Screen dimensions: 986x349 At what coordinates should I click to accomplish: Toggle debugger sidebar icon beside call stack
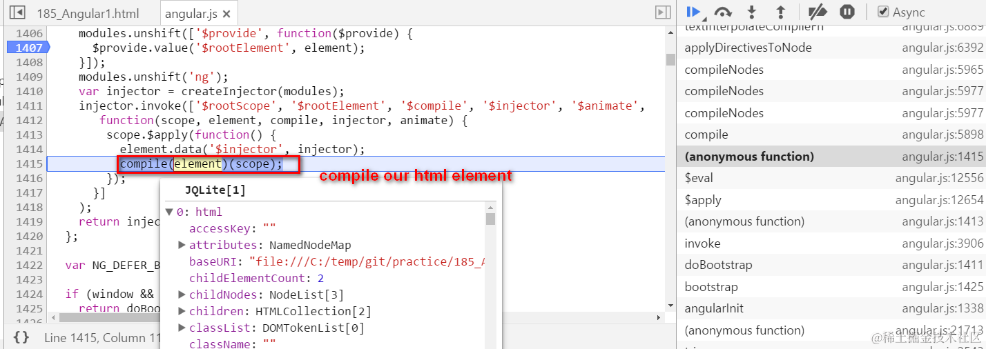[x=663, y=12]
